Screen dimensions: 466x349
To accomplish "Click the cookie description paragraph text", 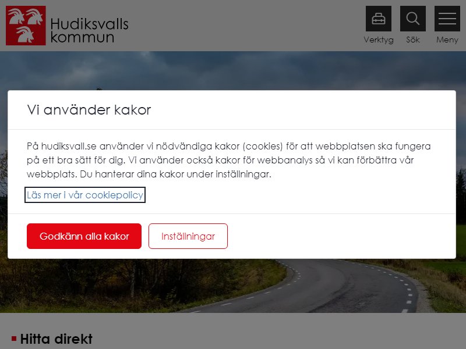I will click(228, 160).
